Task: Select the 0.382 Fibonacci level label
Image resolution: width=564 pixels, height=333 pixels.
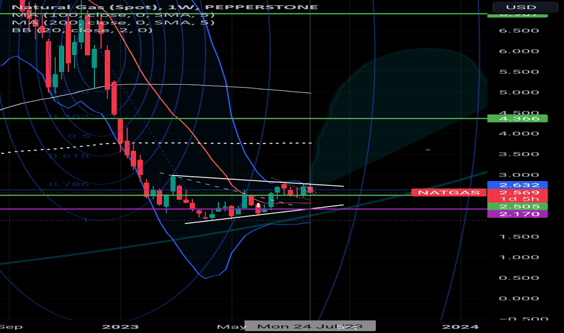Action: [x=69, y=116]
